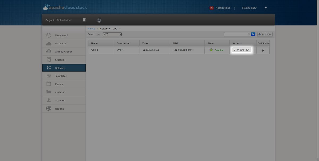319x161 pixels.
Task: Open the Regions section
Action: 64,109
